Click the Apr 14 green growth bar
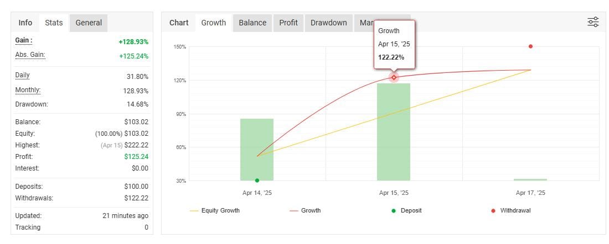 pos(257,149)
